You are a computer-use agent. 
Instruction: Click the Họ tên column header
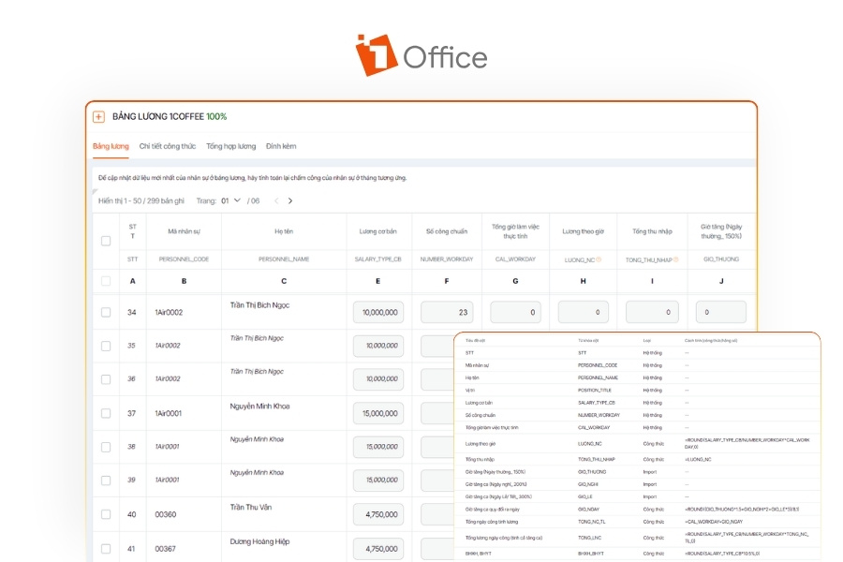pos(284,231)
